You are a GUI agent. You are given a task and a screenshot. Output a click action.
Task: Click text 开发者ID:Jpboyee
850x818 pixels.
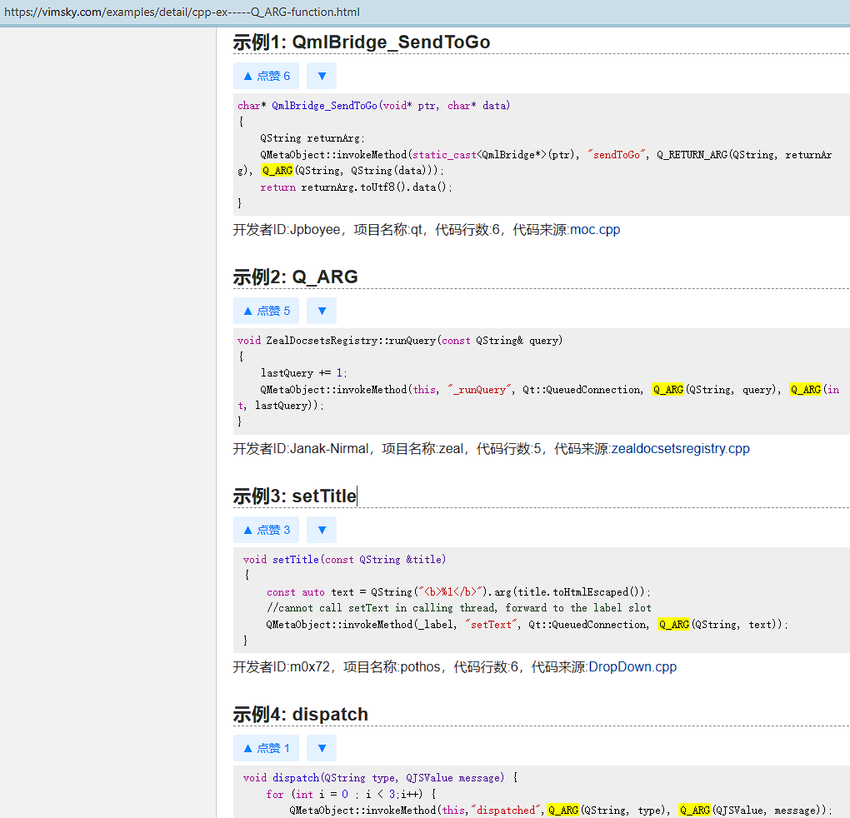point(287,230)
